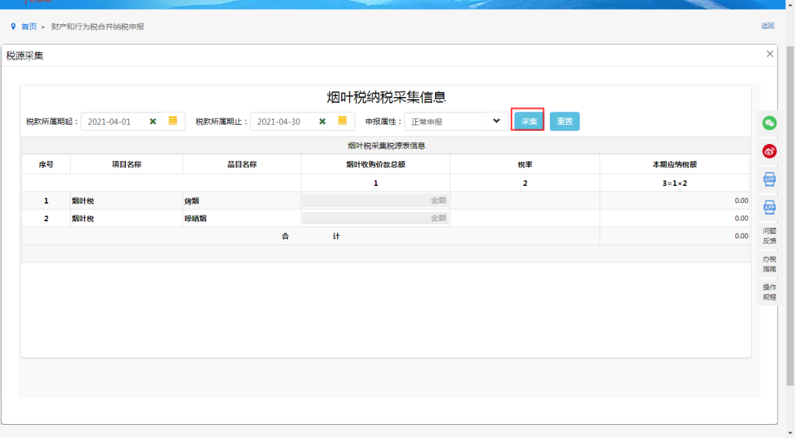Open the lower APP download icon
Image resolution: width=795 pixels, height=438 pixels.
[769, 207]
